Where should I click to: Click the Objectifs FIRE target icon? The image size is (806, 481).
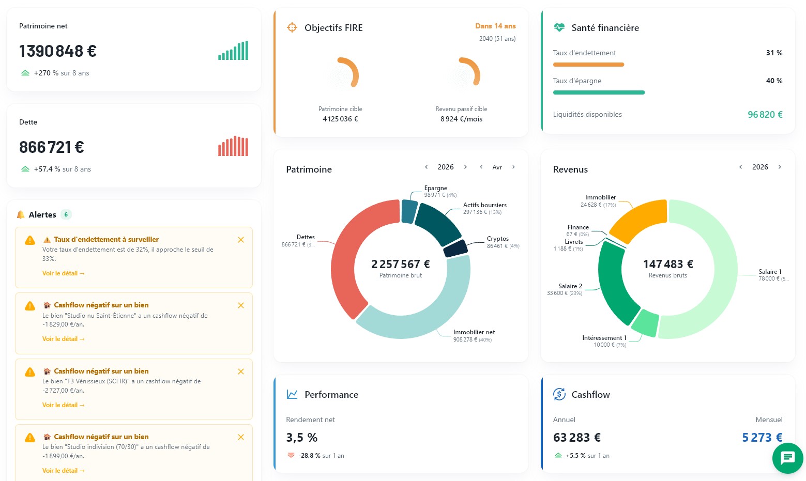tap(292, 27)
